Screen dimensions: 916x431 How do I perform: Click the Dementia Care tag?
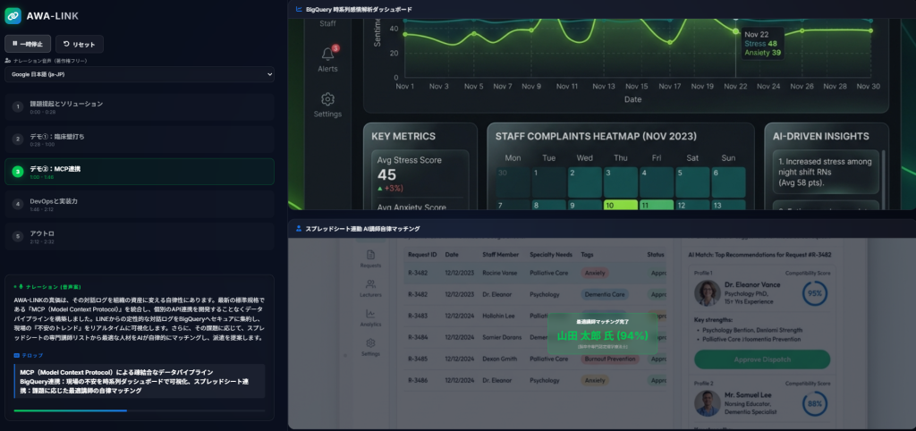click(x=605, y=294)
